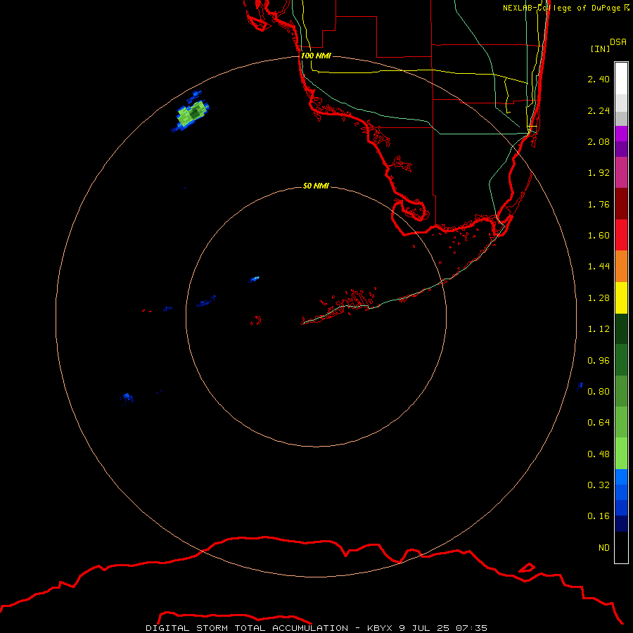Viewport: 633px width, 633px height.
Task: Click the '1.92' legend value
Action: [599, 173]
